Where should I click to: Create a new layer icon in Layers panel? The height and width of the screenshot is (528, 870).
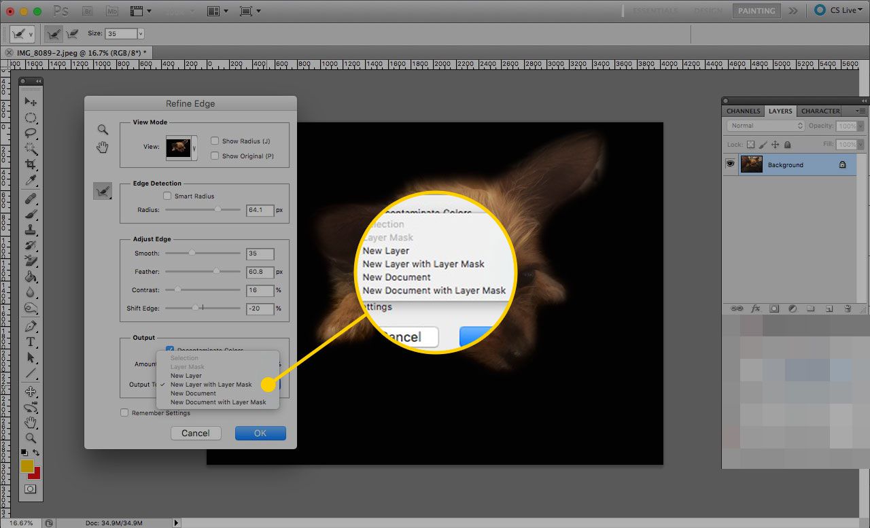point(829,309)
